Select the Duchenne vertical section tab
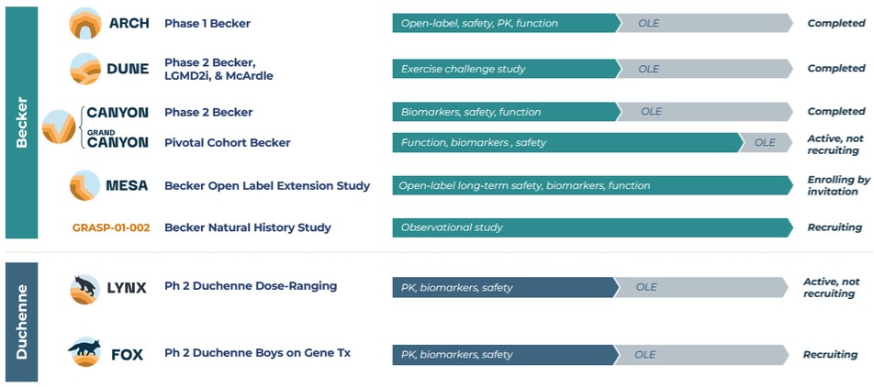The height and width of the screenshot is (387, 874). coord(21,321)
